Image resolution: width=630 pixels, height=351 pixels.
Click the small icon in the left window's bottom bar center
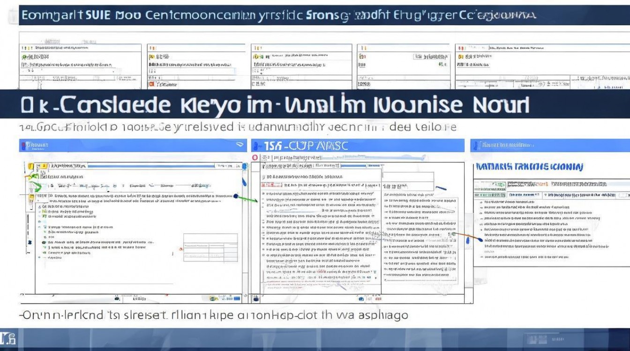116,298
